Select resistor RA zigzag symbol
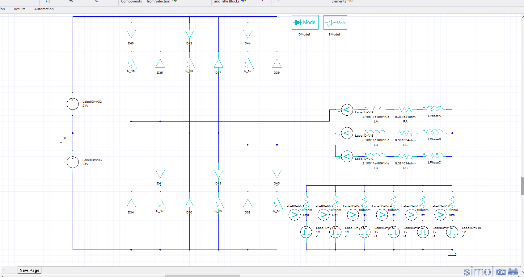Image resolution: width=524 pixels, height=277 pixels. [x=405, y=110]
